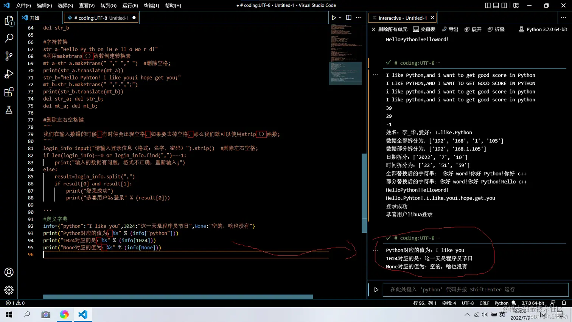Screen dimensions: 572x322
Task: Open the 选择(S) menu
Action: [65, 5]
